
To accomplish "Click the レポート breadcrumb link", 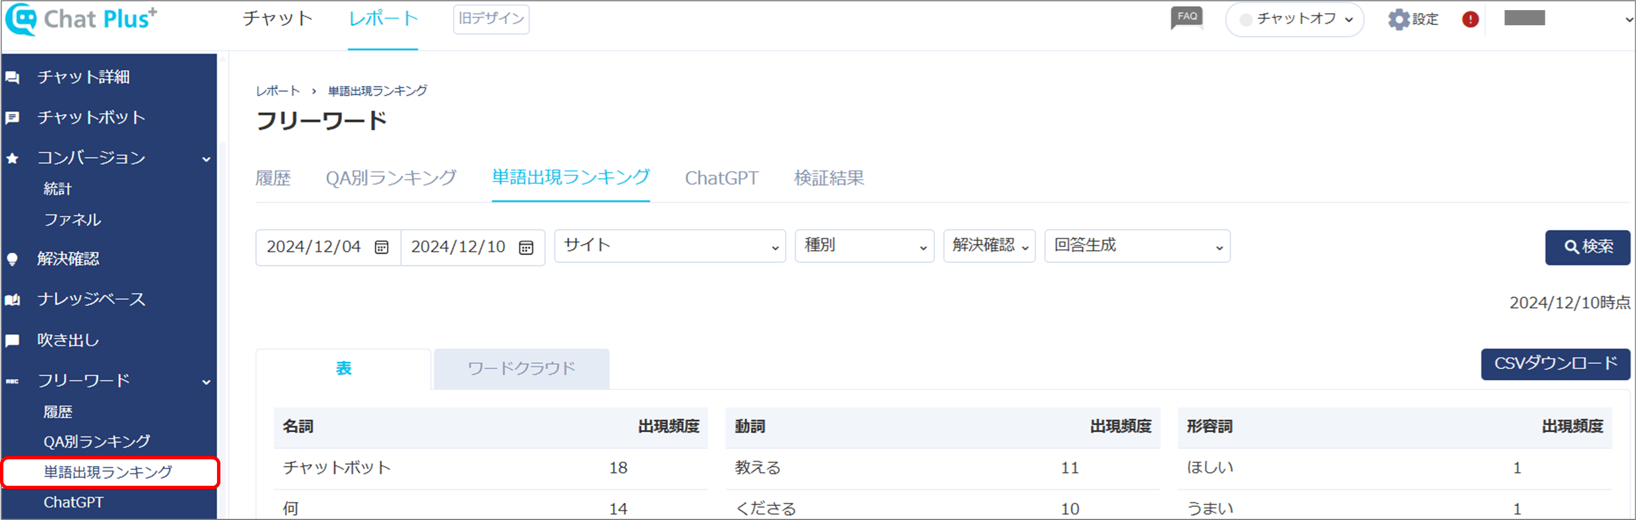I will 278,92.
